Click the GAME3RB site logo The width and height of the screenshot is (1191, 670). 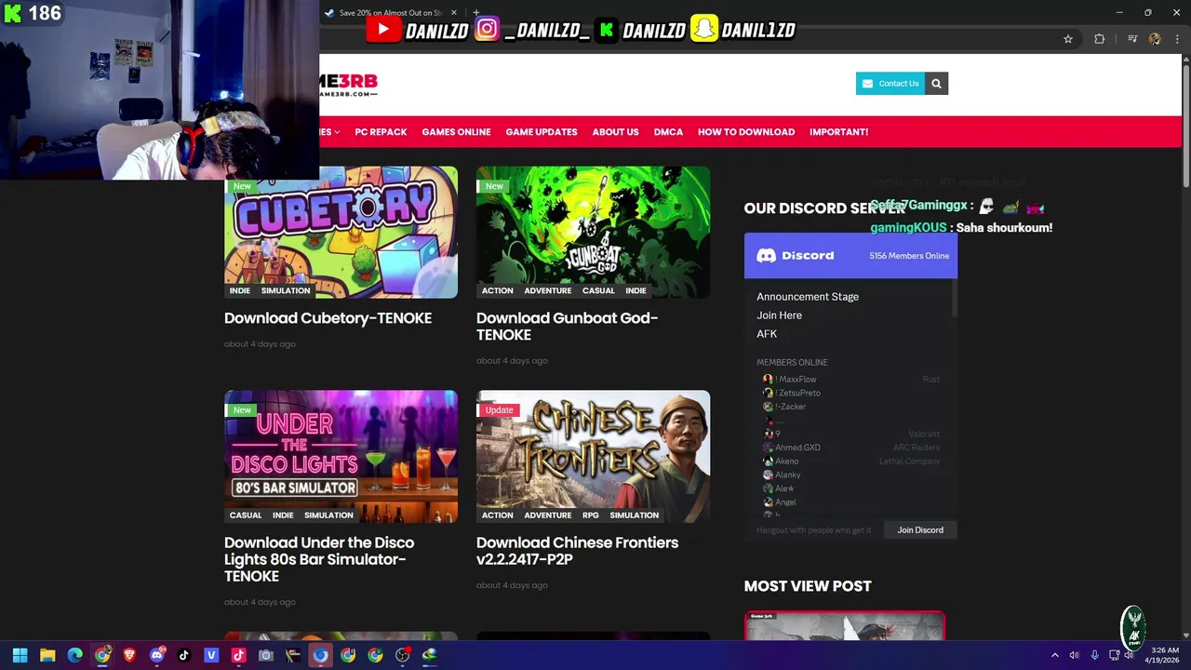click(348, 84)
